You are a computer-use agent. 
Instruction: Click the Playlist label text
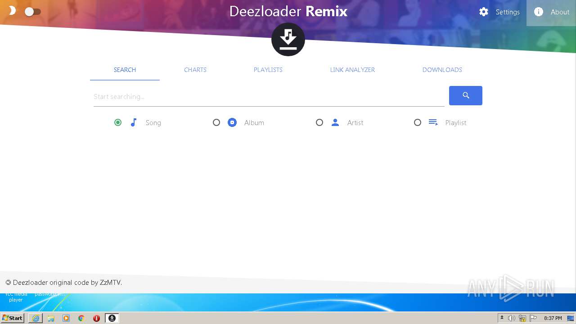coord(456,123)
